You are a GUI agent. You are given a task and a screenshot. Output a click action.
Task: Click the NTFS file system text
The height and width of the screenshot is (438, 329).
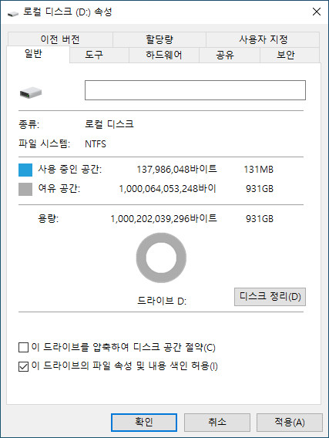click(x=96, y=144)
